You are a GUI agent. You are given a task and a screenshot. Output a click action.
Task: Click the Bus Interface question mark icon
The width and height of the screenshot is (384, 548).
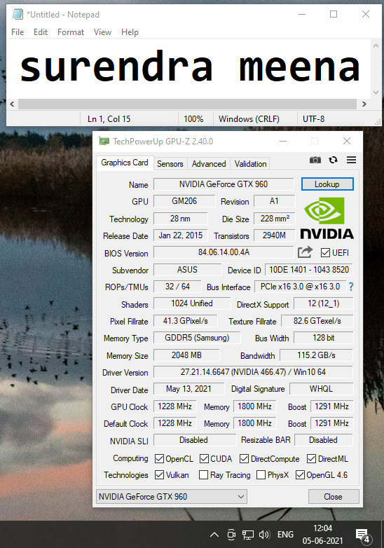pos(351,287)
